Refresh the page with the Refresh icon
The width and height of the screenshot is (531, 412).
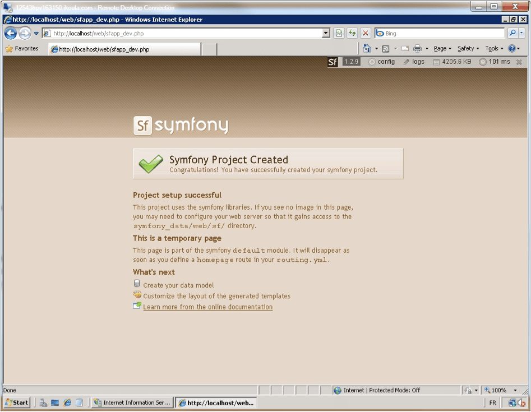point(352,33)
